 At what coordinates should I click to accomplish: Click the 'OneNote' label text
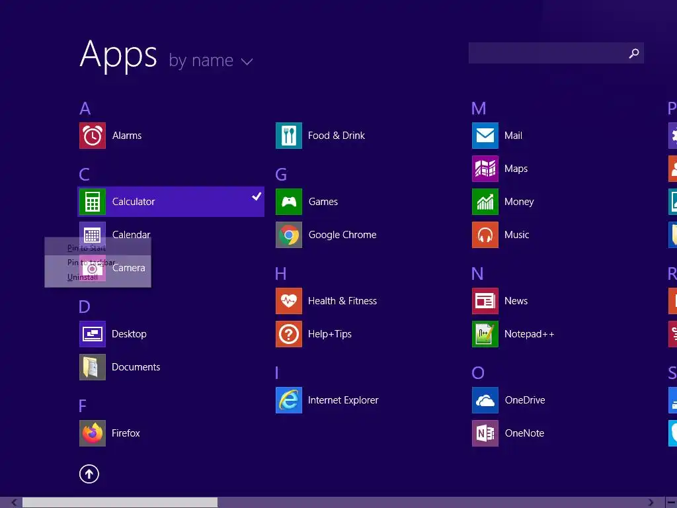click(524, 433)
